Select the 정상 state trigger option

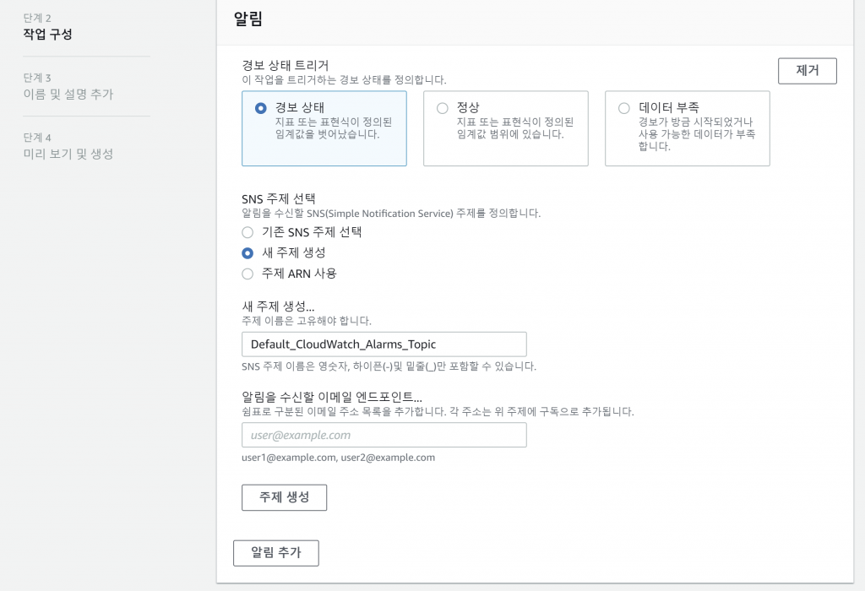[443, 108]
